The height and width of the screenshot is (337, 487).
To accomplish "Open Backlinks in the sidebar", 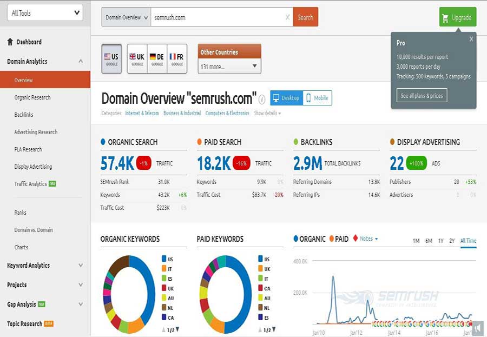I will click(24, 115).
